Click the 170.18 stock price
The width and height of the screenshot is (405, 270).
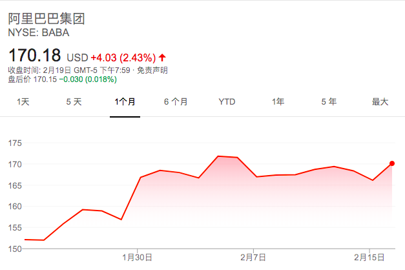(35, 56)
